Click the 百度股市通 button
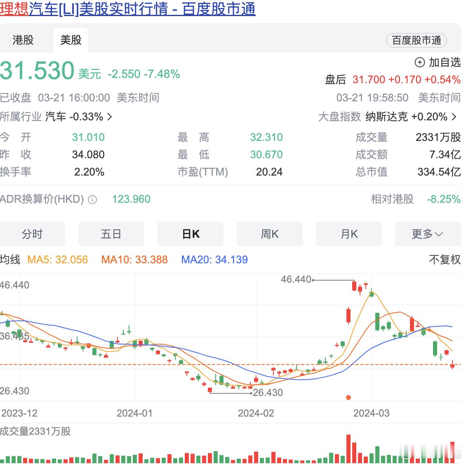This screenshot has width=466, height=464. (417, 40)
